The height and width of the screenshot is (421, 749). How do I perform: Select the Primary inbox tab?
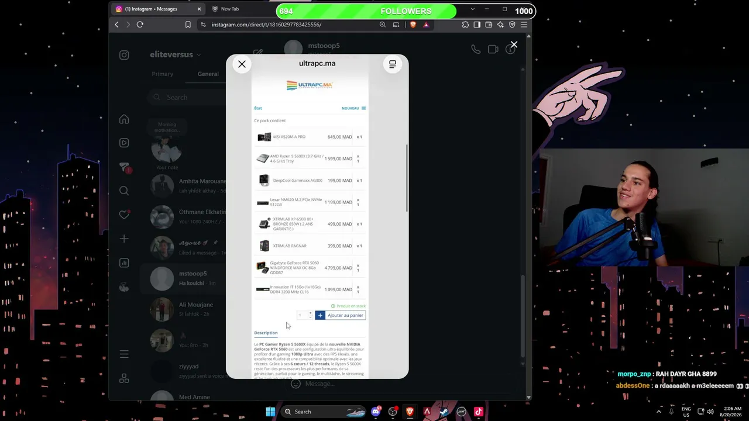tap(162, 74)
